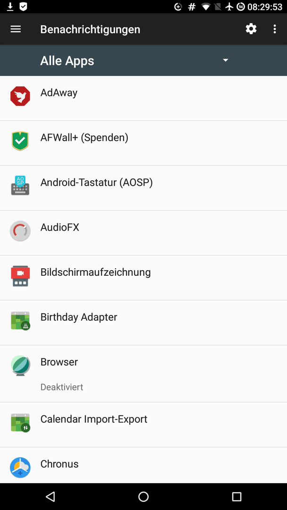The width and height of the screenshot is (287, 510).
Task: Tap the Chronus weather icon
Action: click(20, 467)
